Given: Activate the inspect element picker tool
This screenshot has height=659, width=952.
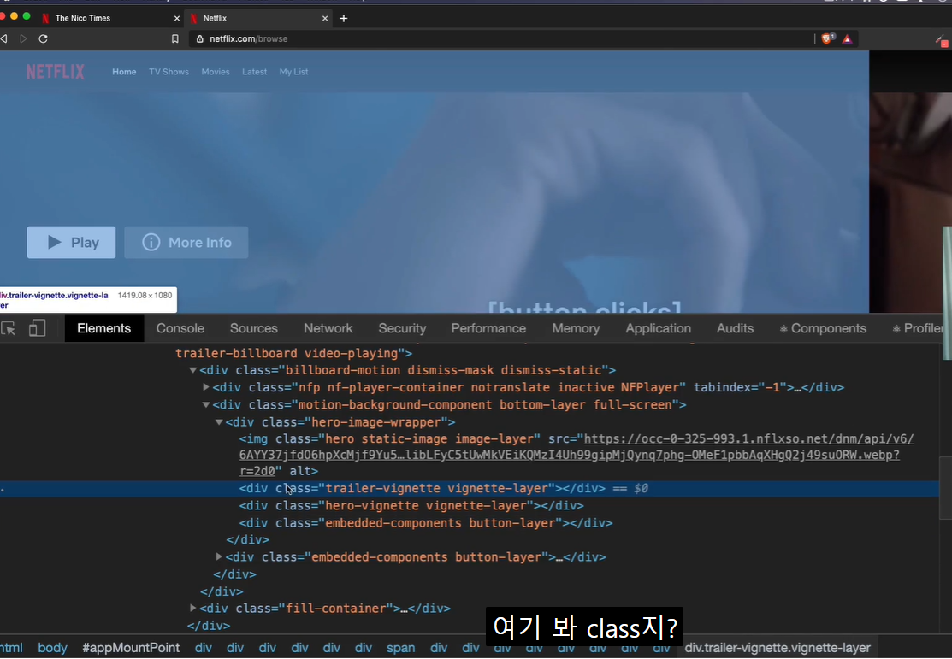Looking at the screenshot, I should point(9,328).
